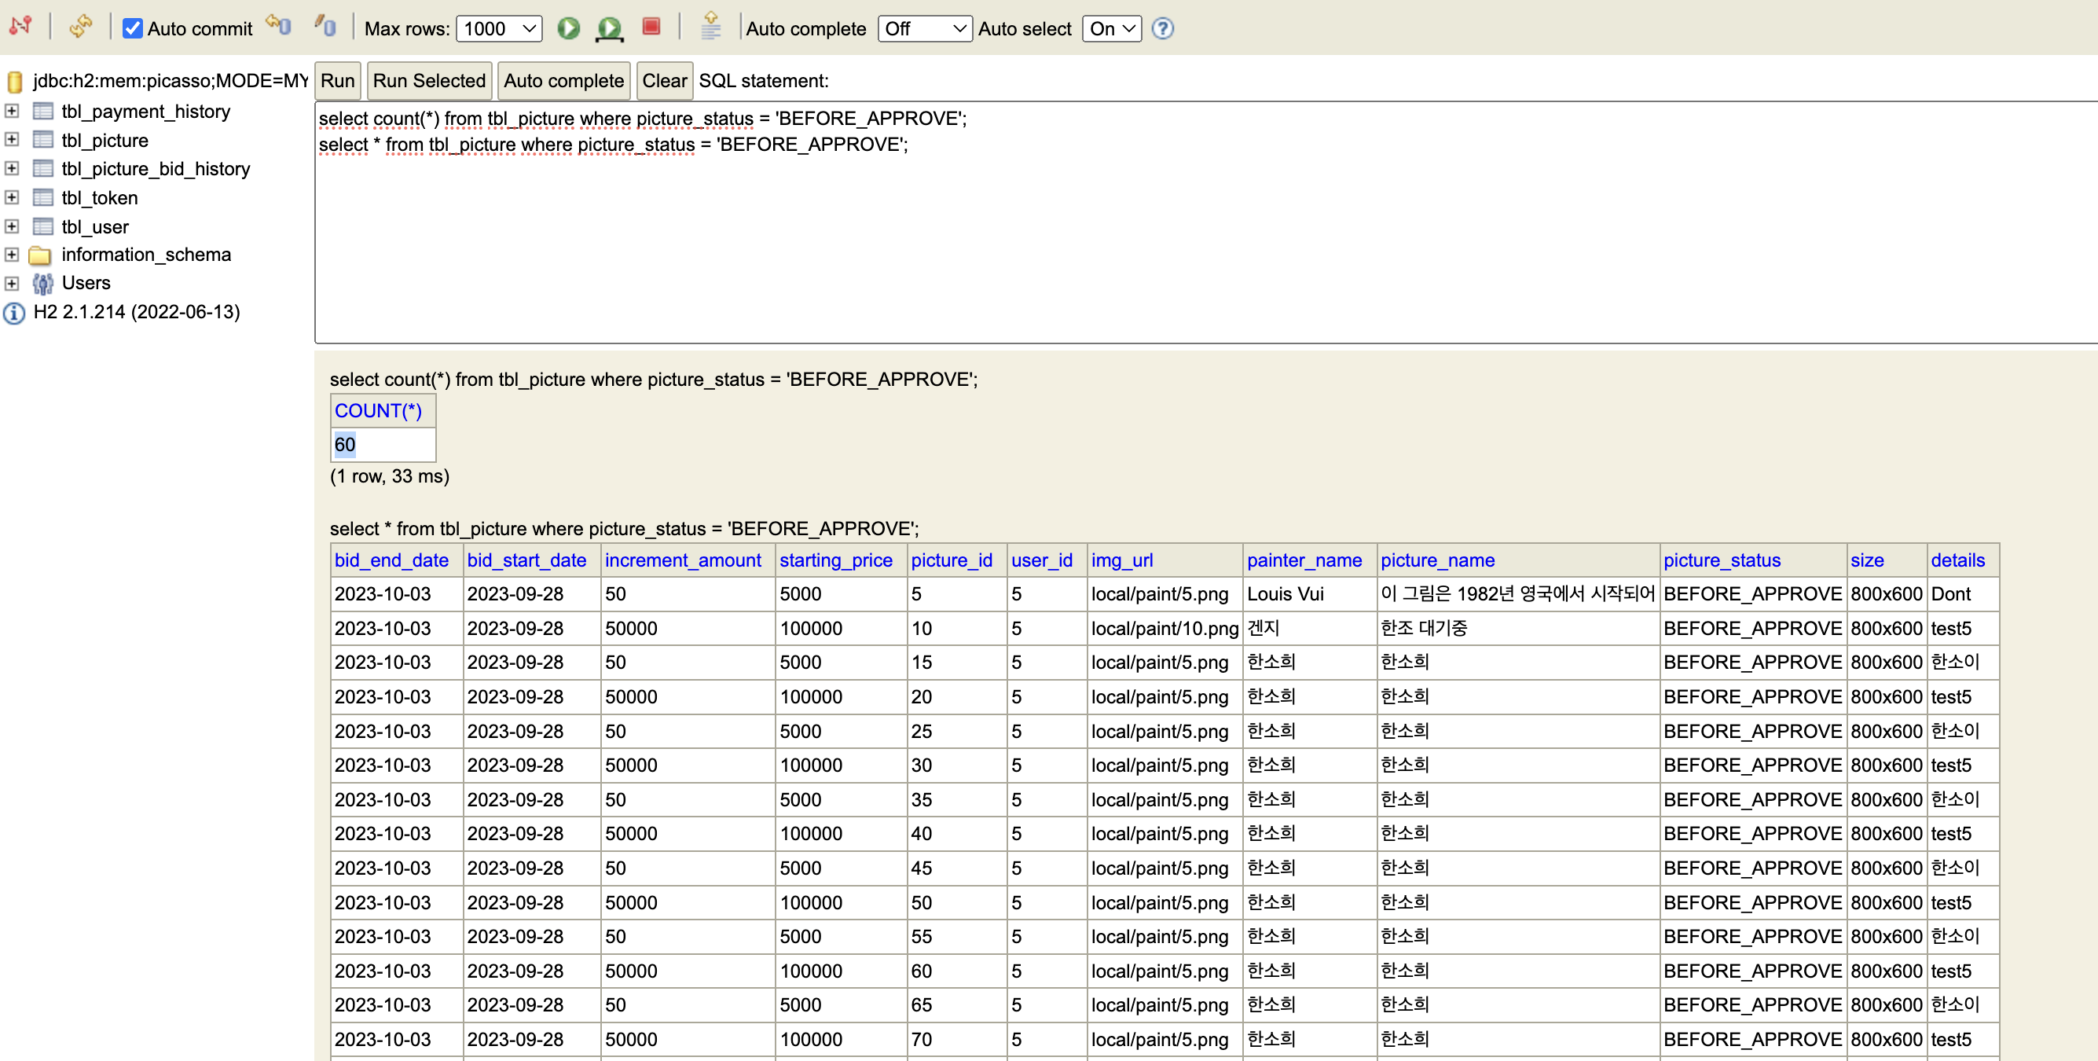The width and height of the screenshot is (2098, 1061).
Task: Expand the Users tree node
Action: [12, 283]
